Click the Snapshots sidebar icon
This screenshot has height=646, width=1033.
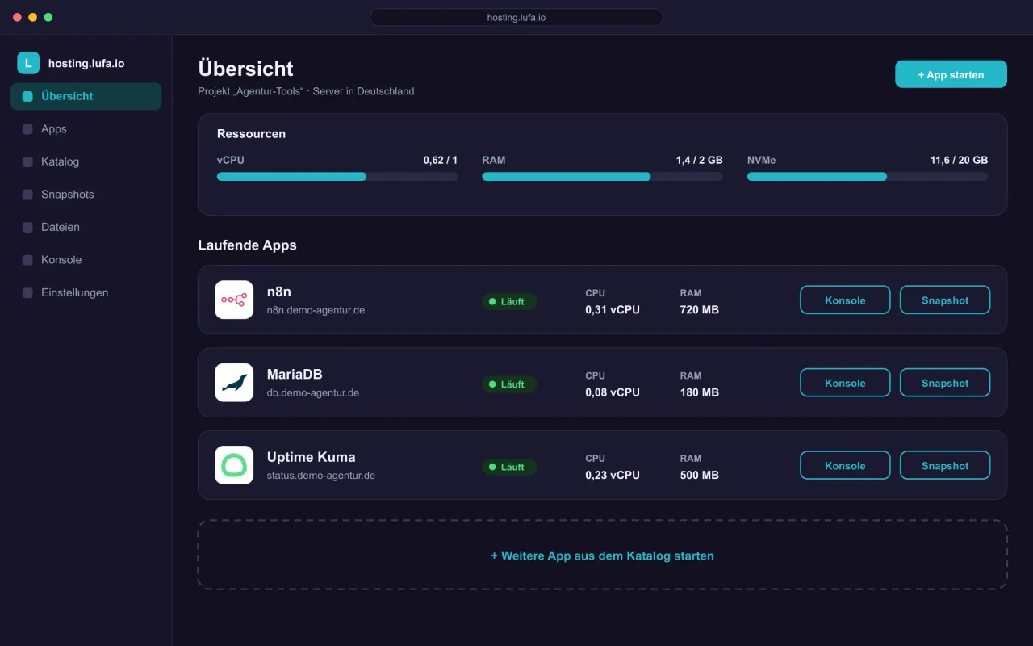click(27, 195)
